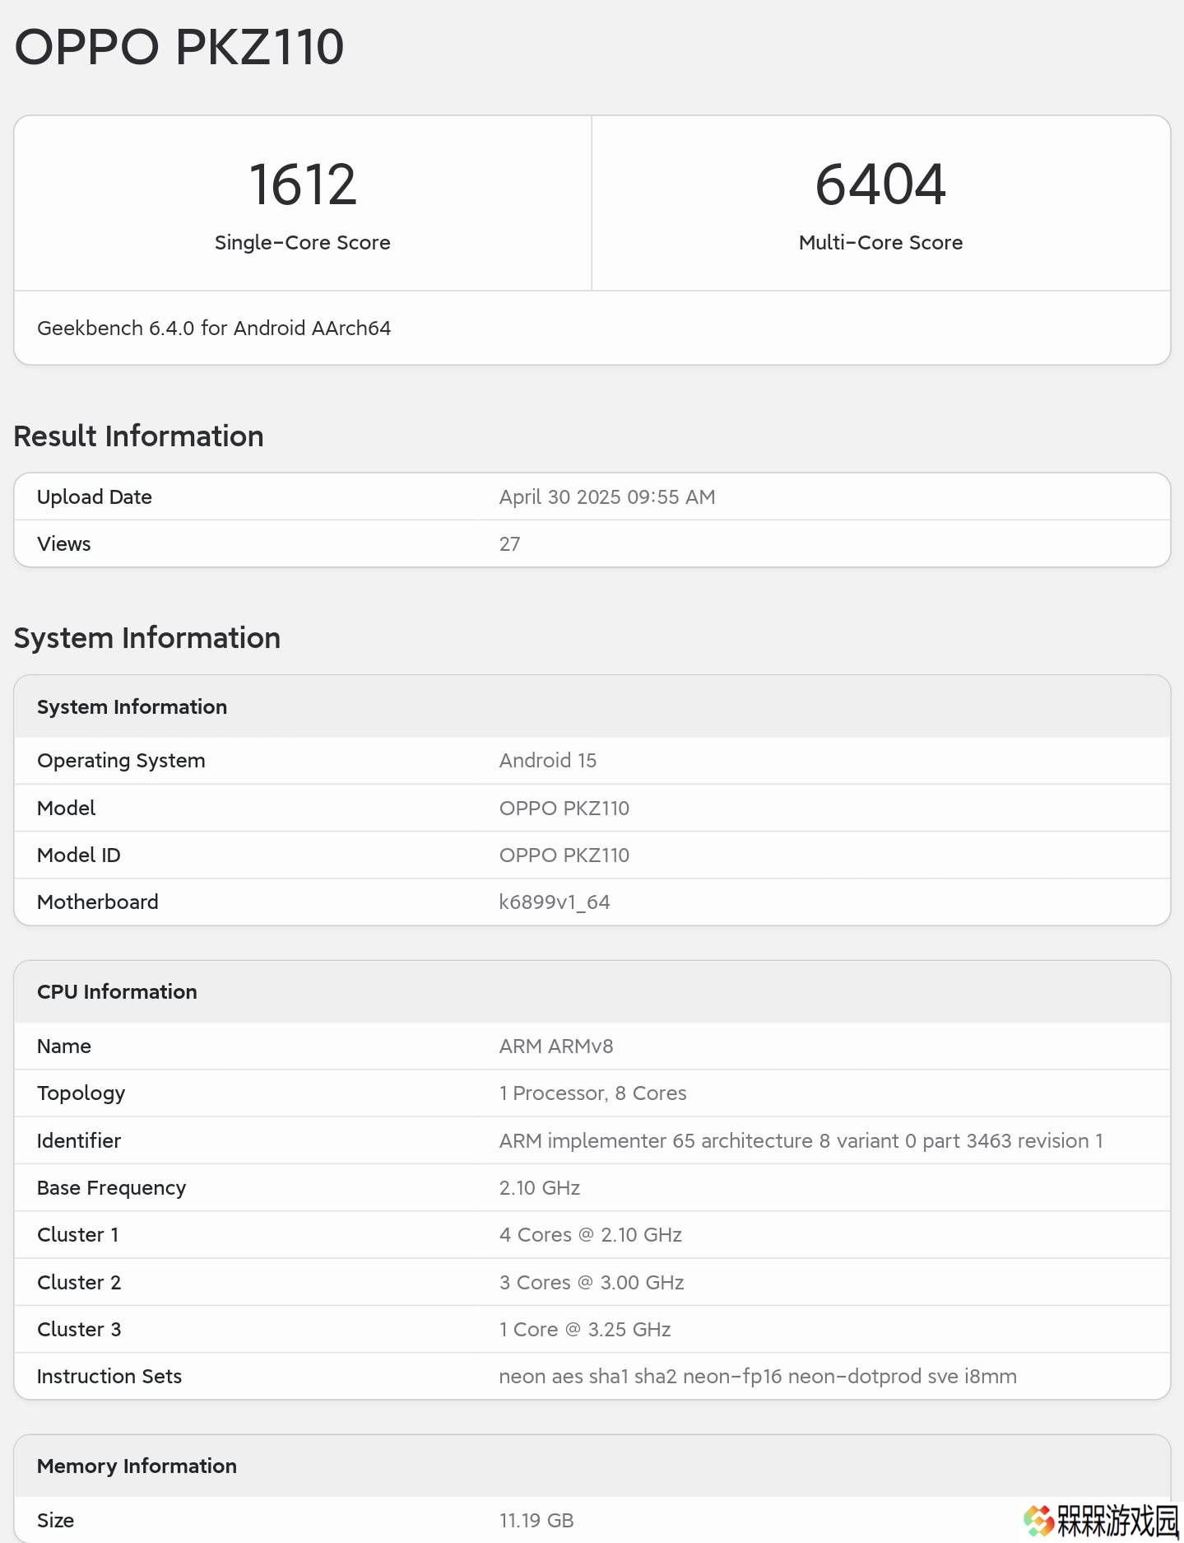Select the 1 Core @ 3.25 GHz value
1184x1543 pixels.
tap(585, 1330)
